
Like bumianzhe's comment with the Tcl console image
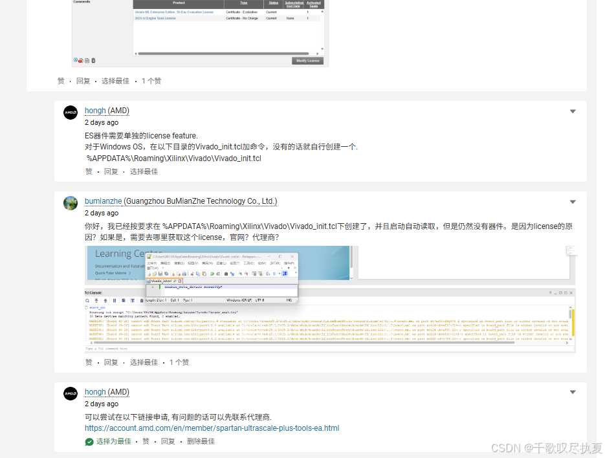coord(89,362)
